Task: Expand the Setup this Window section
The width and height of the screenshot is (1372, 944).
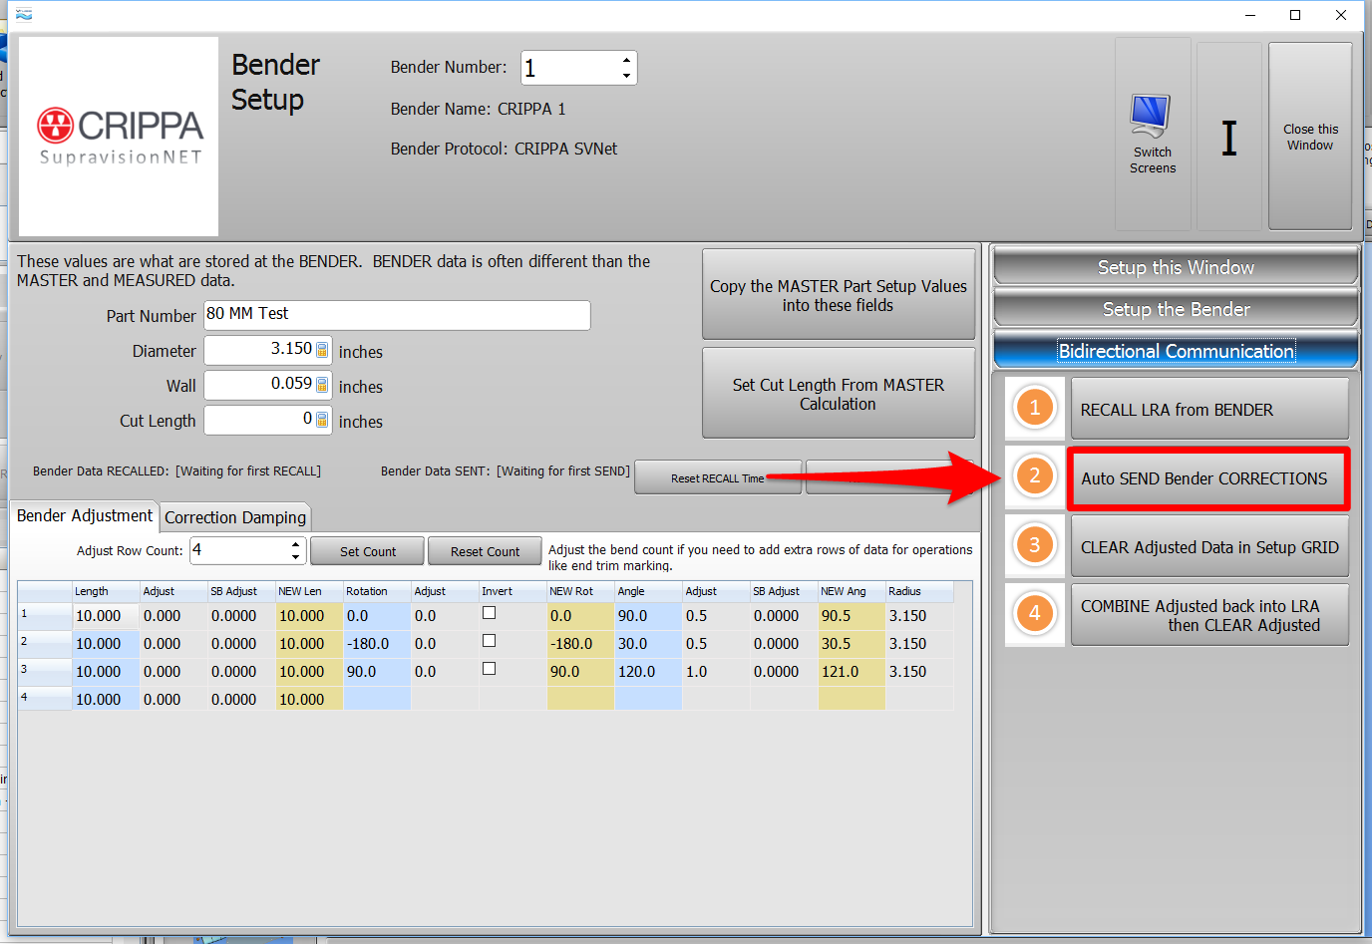Action: click(1176, 267)
